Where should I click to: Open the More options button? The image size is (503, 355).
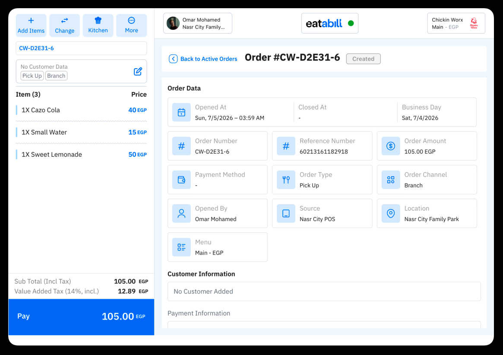132,25
